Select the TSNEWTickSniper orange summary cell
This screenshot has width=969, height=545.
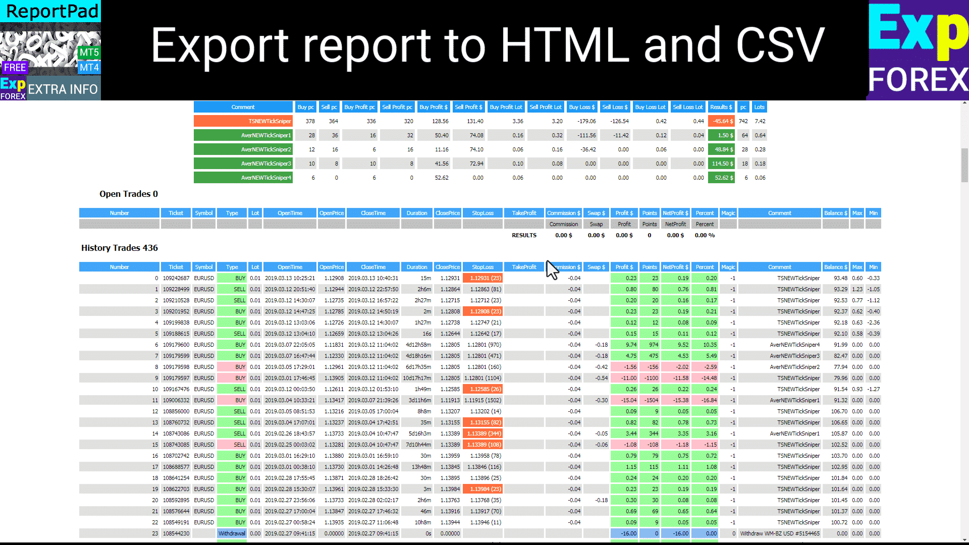click(243, 121)
